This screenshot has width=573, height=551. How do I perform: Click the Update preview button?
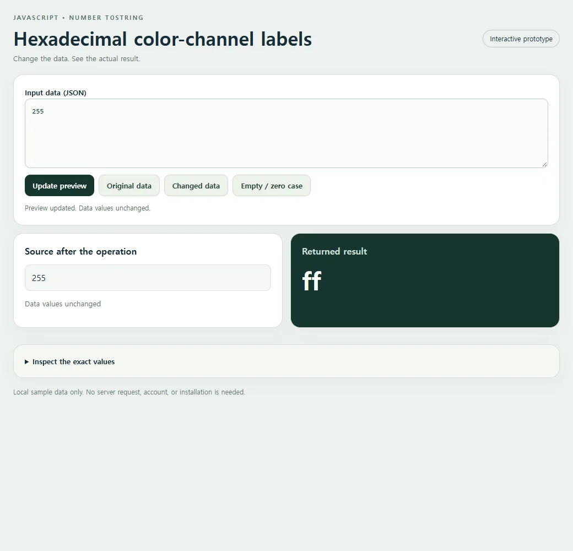pos(60,186)
